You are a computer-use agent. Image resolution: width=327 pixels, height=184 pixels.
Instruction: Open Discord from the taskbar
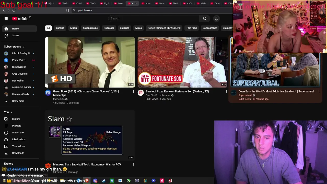click(95, 181)
